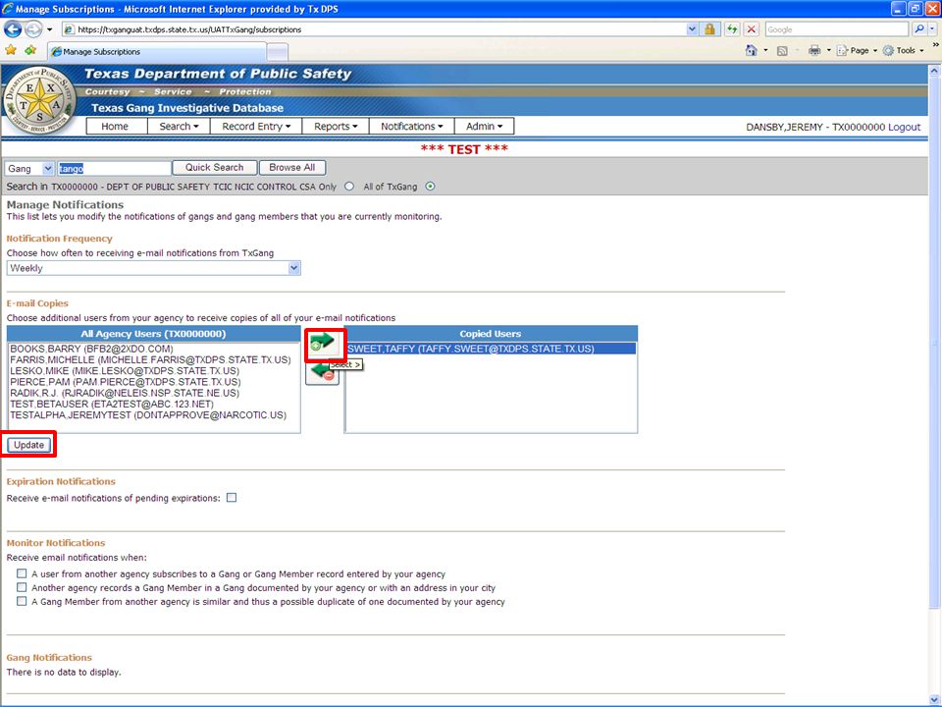
Task: Open the Tools menu in command bar
Action: coord(903,50)
